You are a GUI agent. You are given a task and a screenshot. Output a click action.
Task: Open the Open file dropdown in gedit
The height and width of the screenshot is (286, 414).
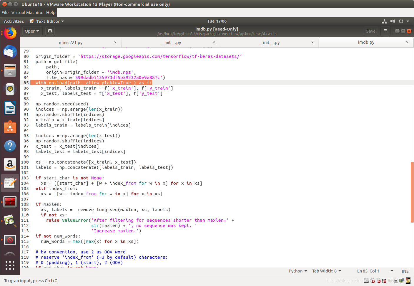coord(32,31)
